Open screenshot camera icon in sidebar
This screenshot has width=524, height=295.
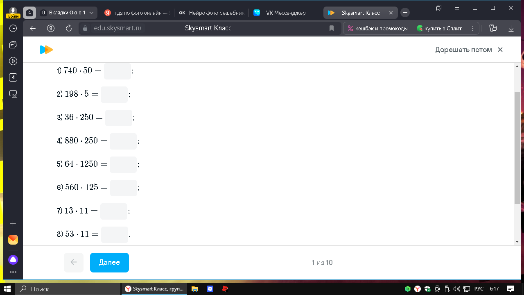coord(13,94)
